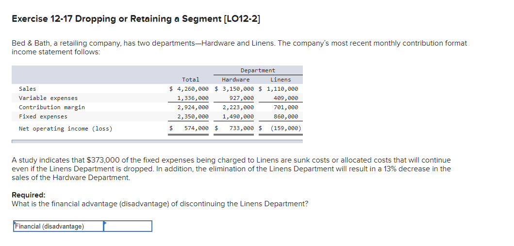Click total net operating income 574,000
514x246 pixels.
coord(197,129)
